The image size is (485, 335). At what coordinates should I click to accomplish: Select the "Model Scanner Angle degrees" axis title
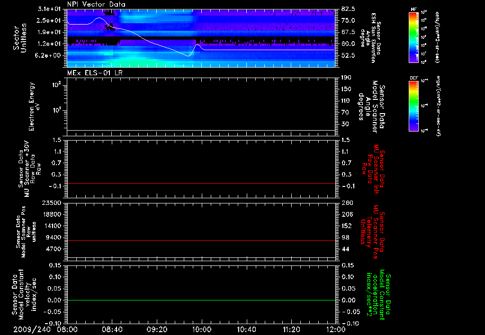(x=372, y=107)
